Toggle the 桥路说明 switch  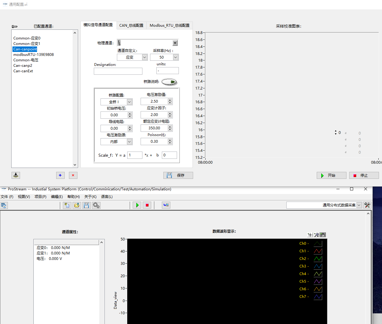tap(169, 82)
